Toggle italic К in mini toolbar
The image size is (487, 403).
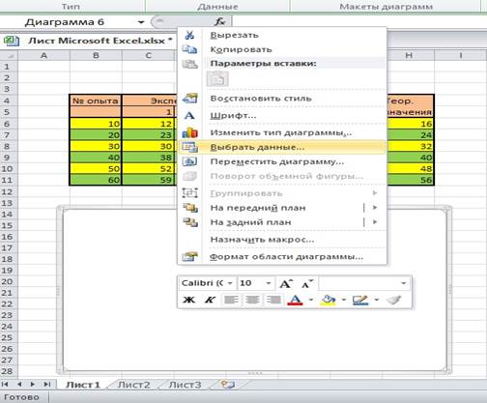pos(210,300)
